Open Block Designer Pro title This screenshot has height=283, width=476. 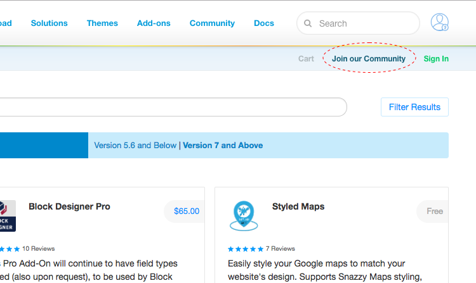[69, 206]
